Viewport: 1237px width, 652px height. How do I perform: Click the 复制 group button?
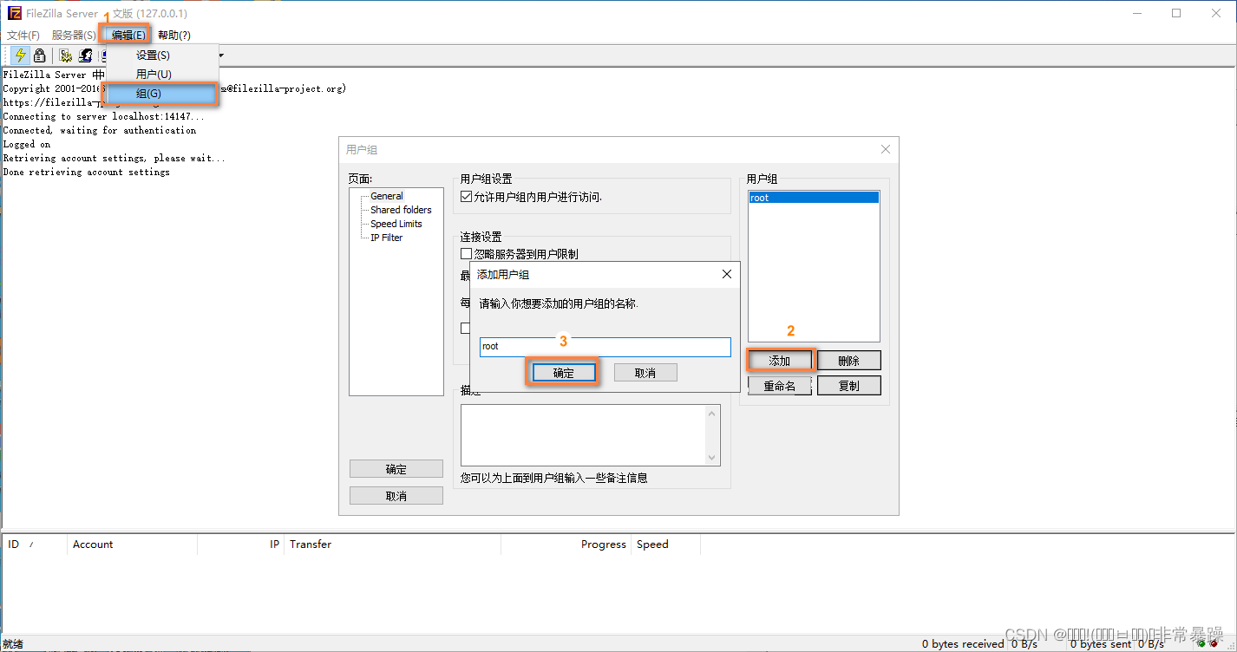coord(848,386)
